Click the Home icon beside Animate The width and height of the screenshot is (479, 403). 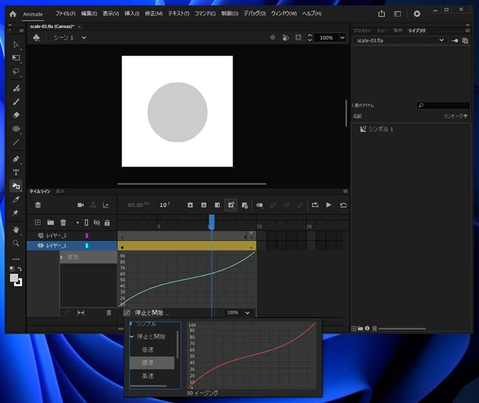click(13, 14)
